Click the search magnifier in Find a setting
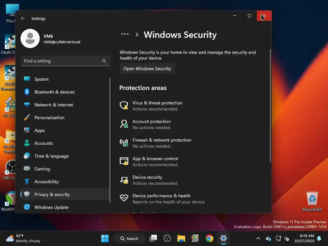 tap(104, 61)
